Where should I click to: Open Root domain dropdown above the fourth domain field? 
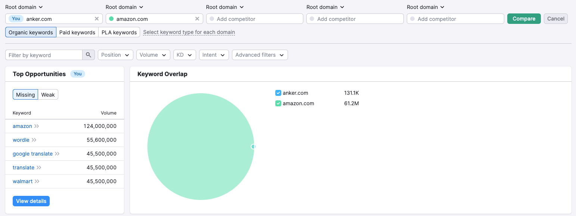(x=325, y=7)
